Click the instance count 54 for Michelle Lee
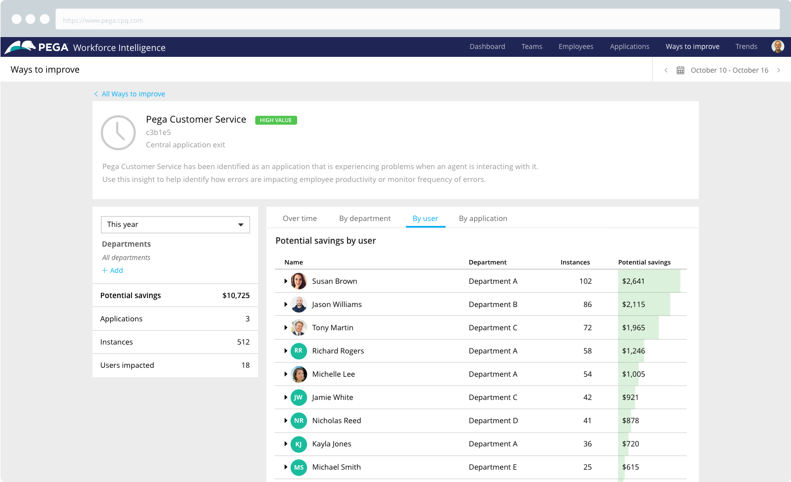 [587, 374]
